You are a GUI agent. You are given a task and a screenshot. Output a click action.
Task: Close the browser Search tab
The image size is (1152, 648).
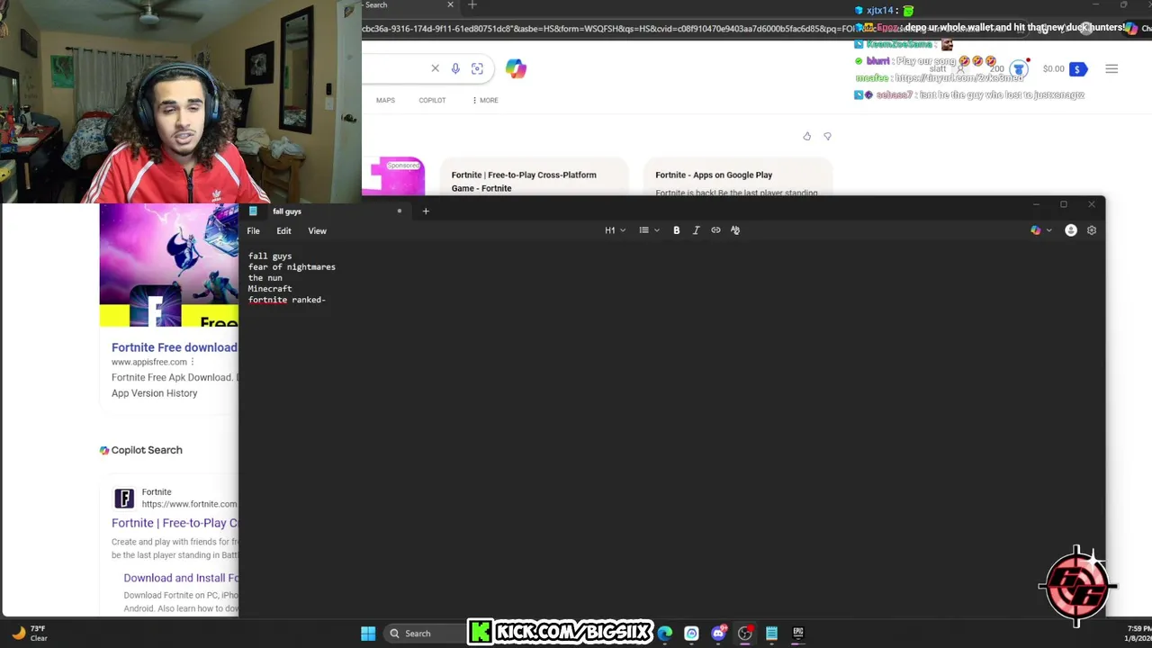pyautogui.click(x=450, y=5)
